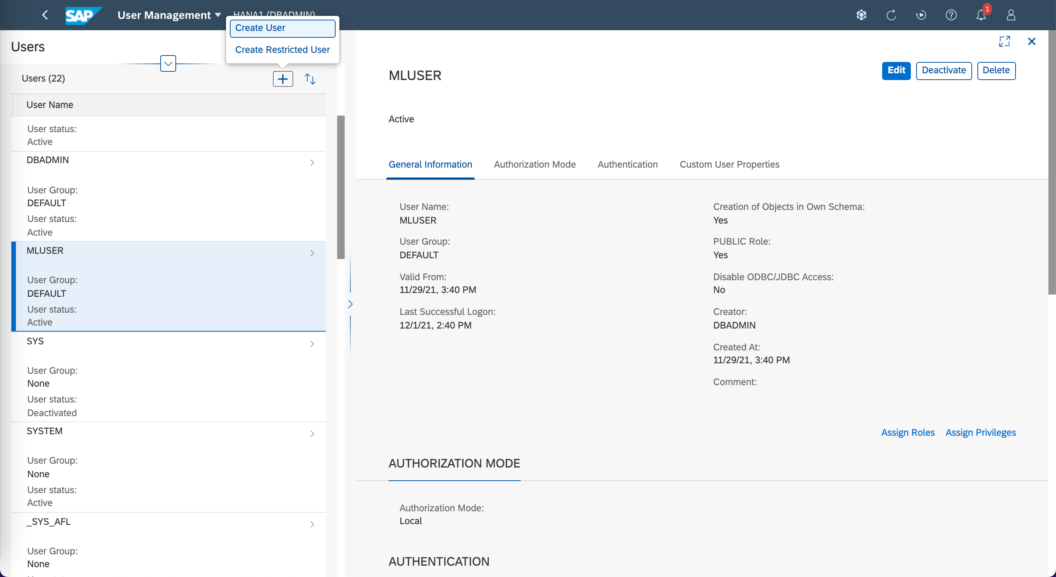
Task: Click the Deactivate button
Action: (943, 71)
